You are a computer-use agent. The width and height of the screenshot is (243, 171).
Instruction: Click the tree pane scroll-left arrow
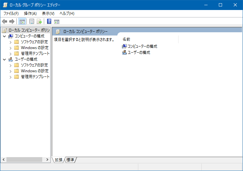tap(4, 159)
